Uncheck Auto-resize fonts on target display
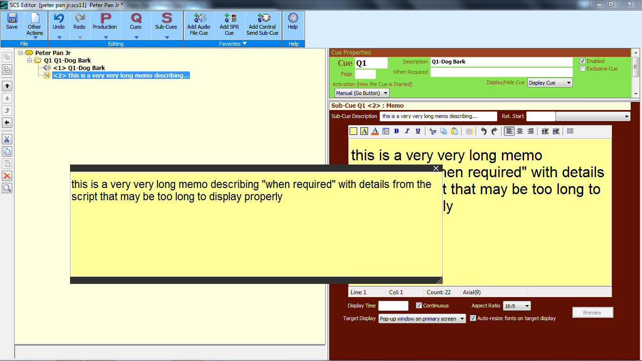642x361 pixels. 473,318
